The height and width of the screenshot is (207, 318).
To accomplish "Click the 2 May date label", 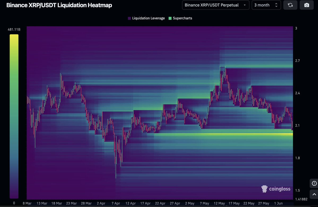I will point(190,203).
